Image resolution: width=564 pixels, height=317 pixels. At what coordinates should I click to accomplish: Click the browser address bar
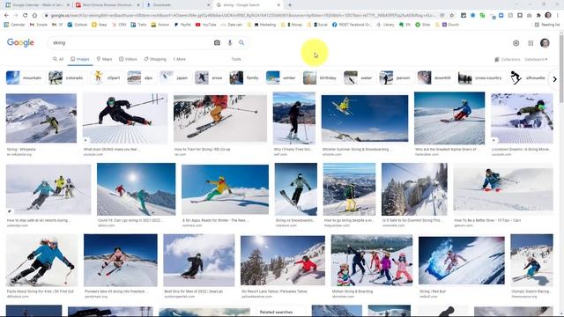(x=241, y=16)
